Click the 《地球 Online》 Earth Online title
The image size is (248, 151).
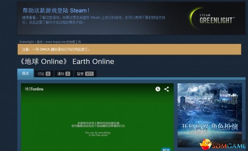coord(67,61)
